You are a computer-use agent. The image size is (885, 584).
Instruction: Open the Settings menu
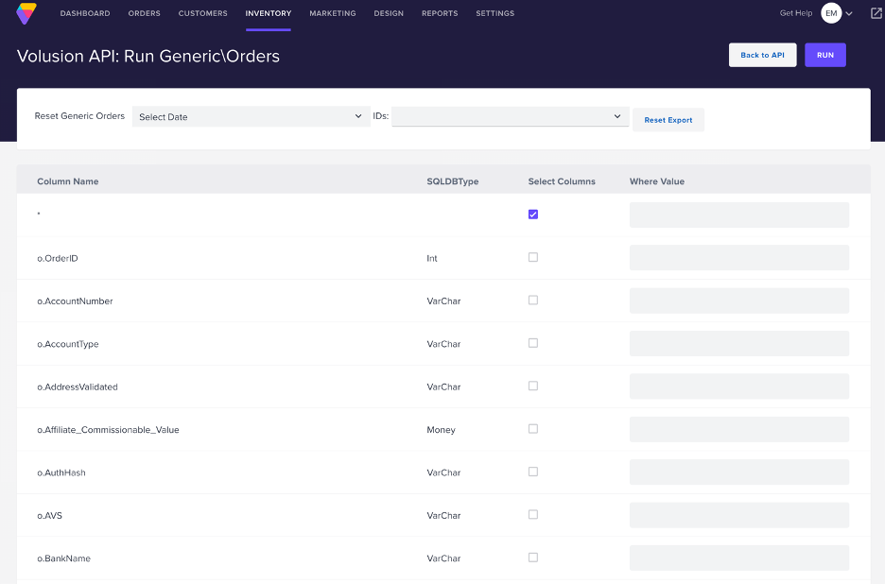(x=495, y=13)
